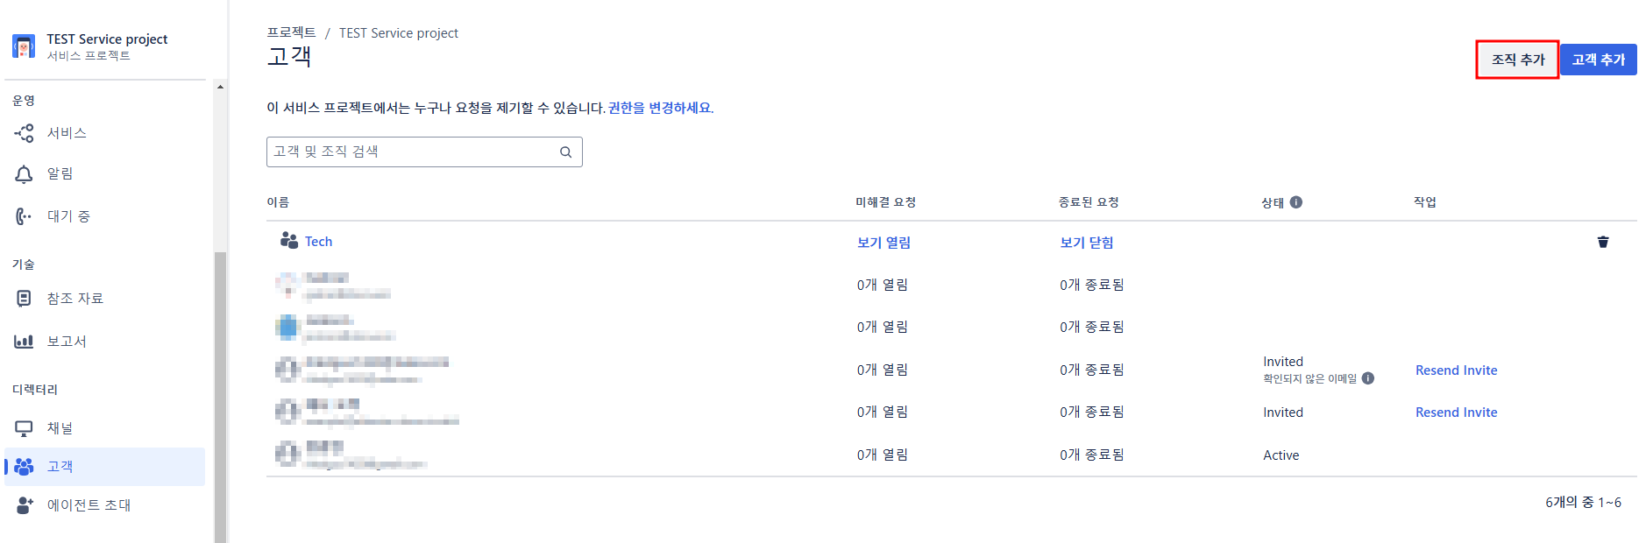Open the Tech organization link
Screen dimensions: 1646x543
tap(318, 242)
